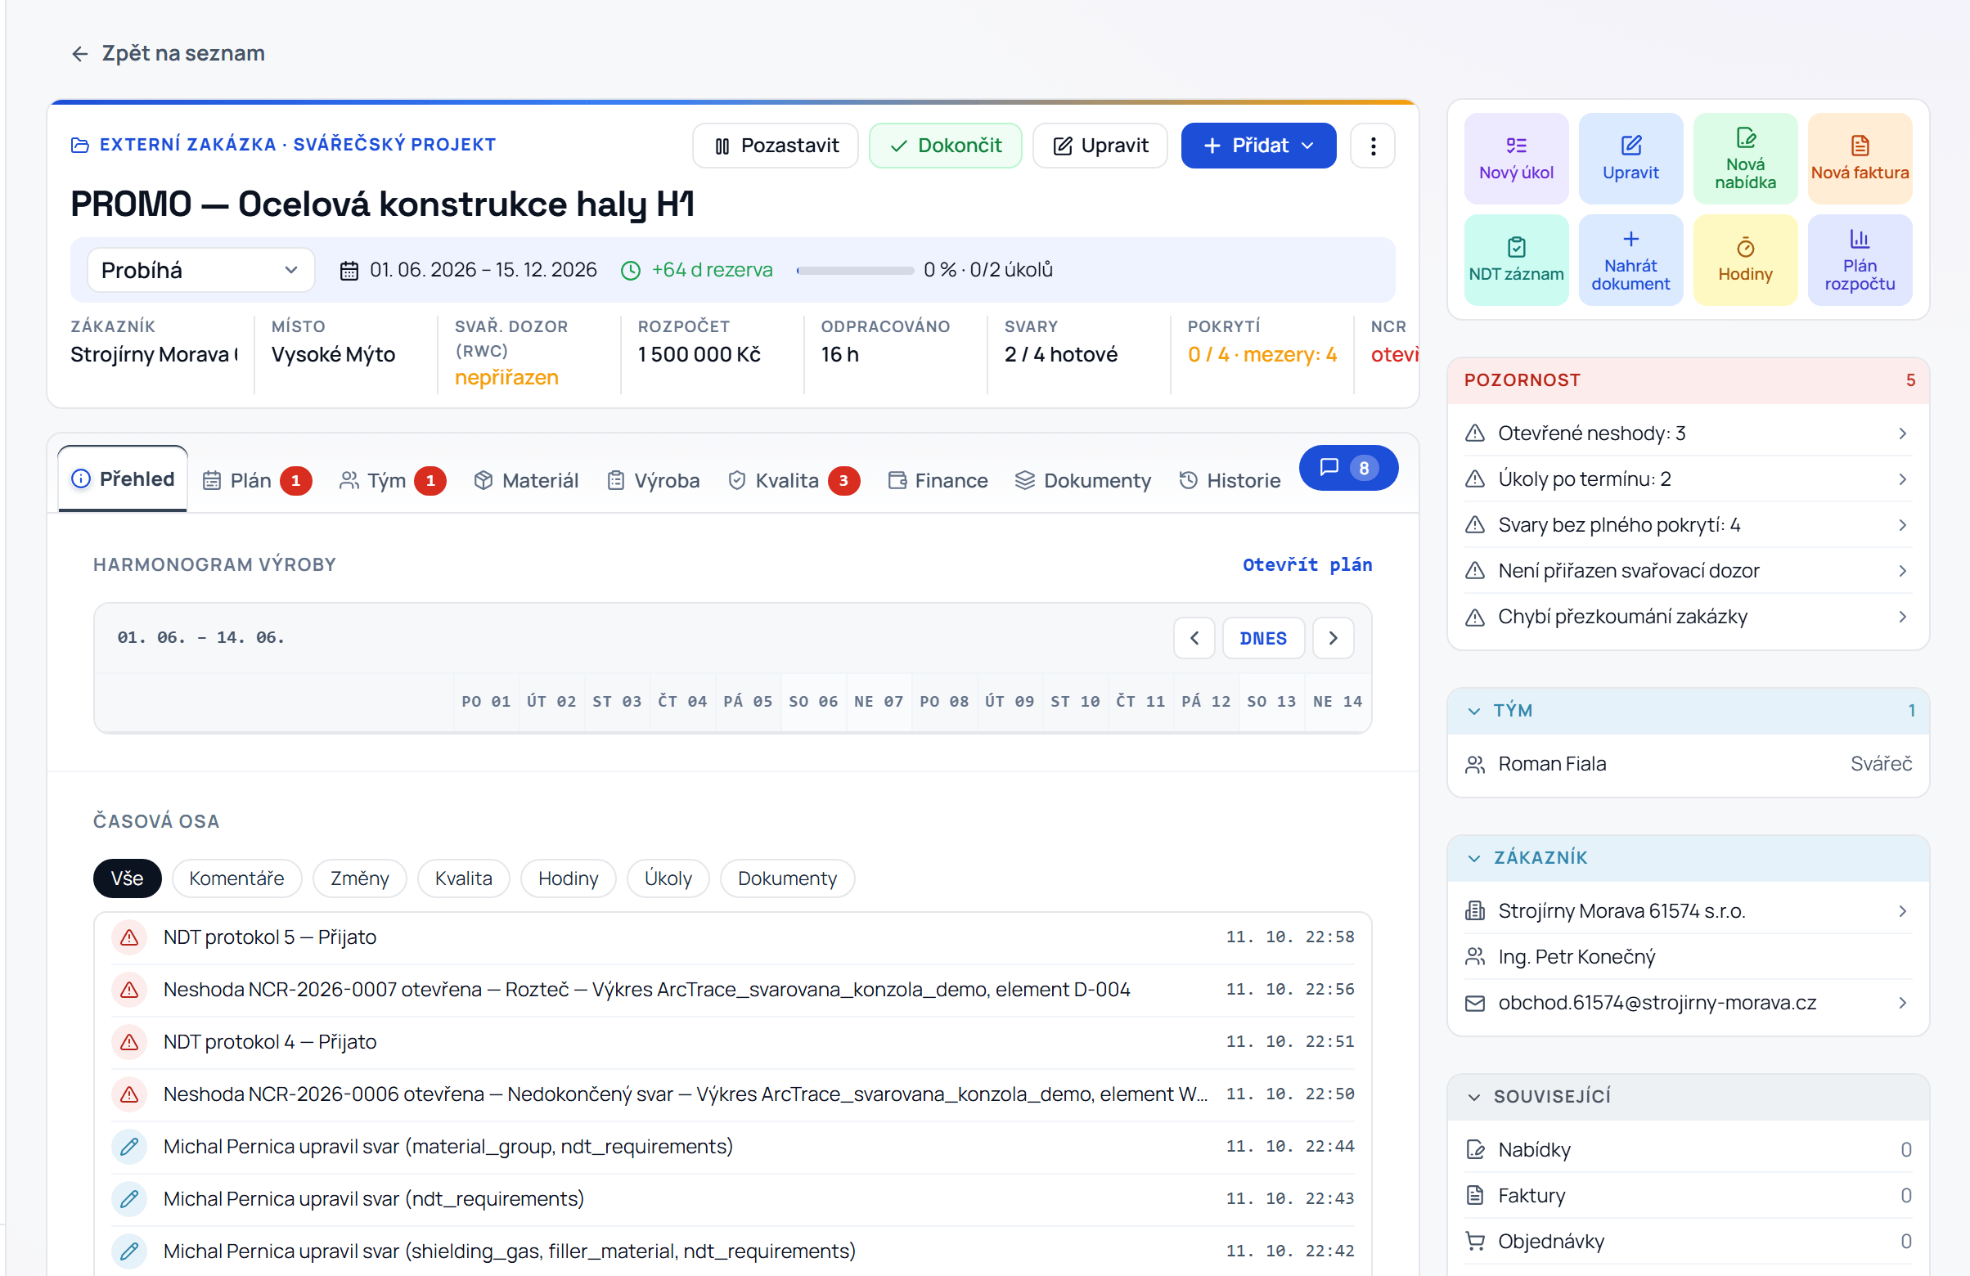1970x1276 pixels.
Task: Filter timeline by Kvalita chip
Action: [464, 878]
